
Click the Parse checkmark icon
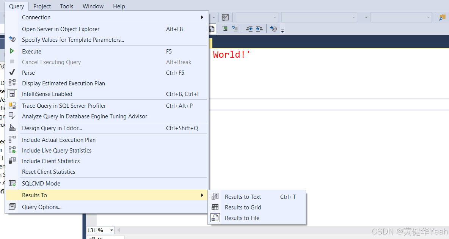click(x=12, y=72)
